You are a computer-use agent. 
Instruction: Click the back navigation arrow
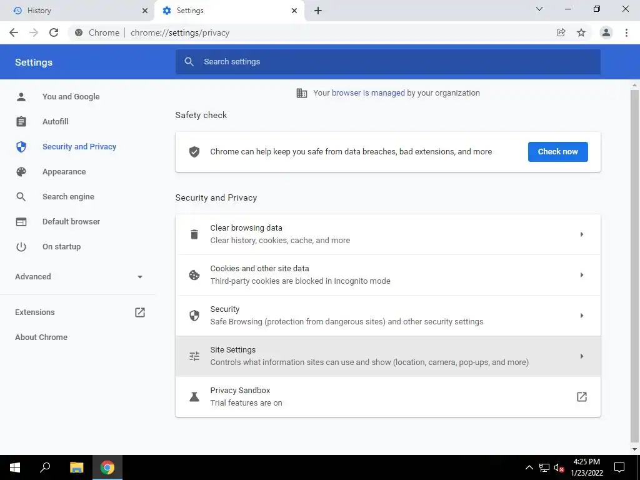point(14,32)
